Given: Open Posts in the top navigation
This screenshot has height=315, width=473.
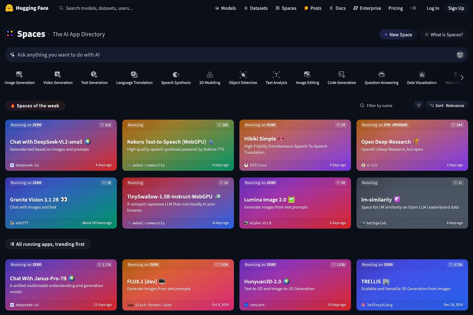Looking at the screenshot, I should click(x=313, y=8).
